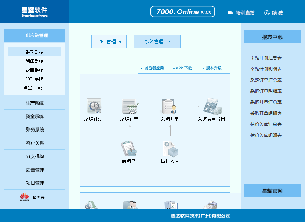This screenshot has width=305, height=222.
Task: Open the 采购开单汇总表 report
Action: (266, 102)
